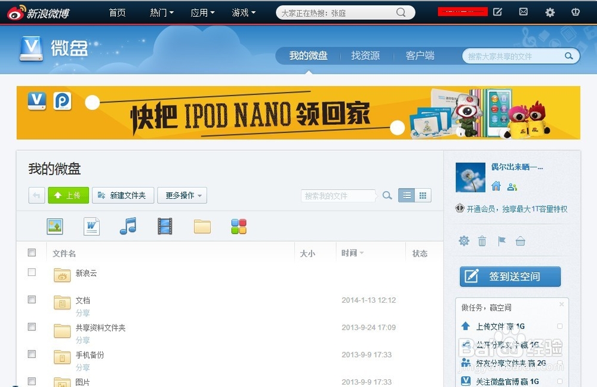Open the account settings gear in top bar
Screen dimensions: 597x387
pos(550,13)
